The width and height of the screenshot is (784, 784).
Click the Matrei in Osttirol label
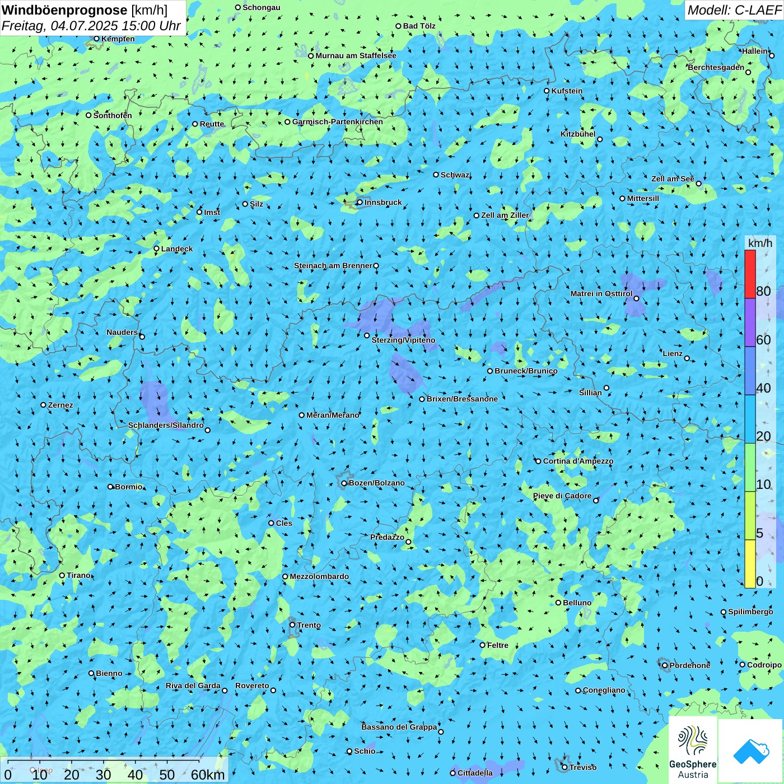[x=601, y=293]
